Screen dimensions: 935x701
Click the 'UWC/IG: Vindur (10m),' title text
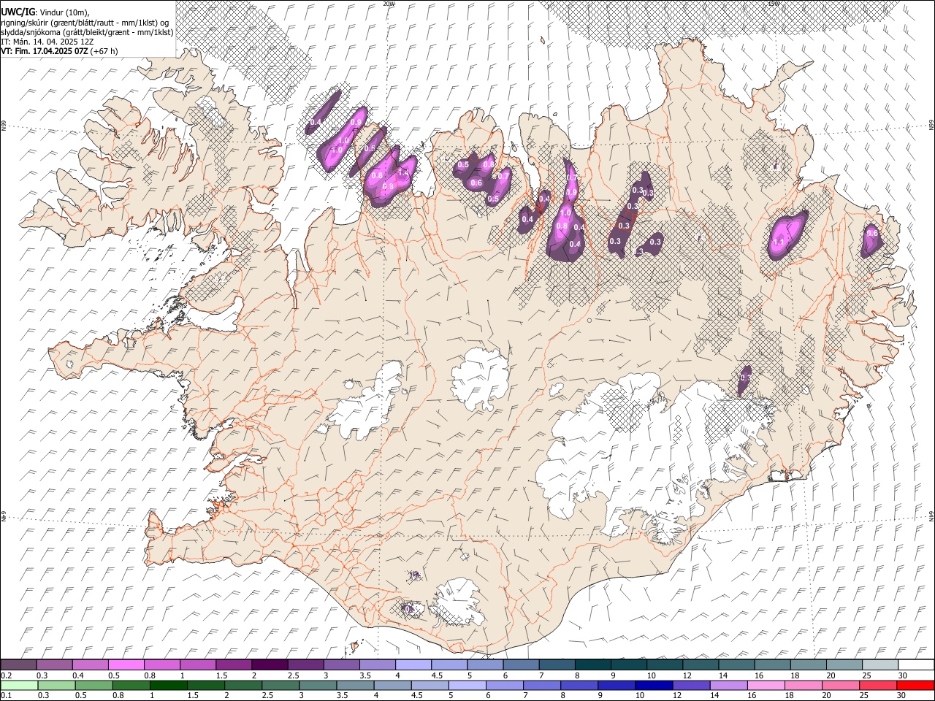click(44, 12)
